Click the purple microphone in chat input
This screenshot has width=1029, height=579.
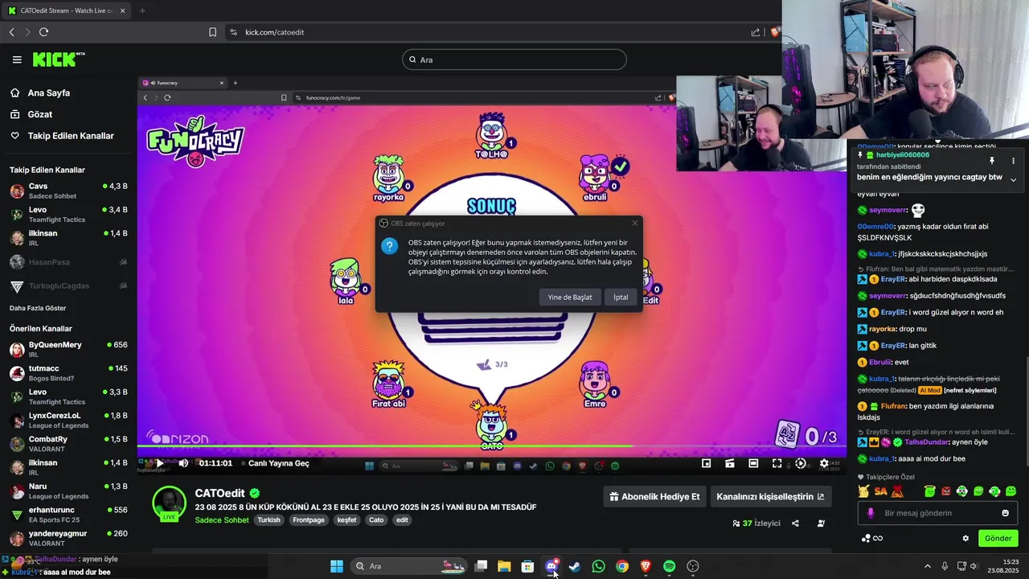tap(871, 513)
